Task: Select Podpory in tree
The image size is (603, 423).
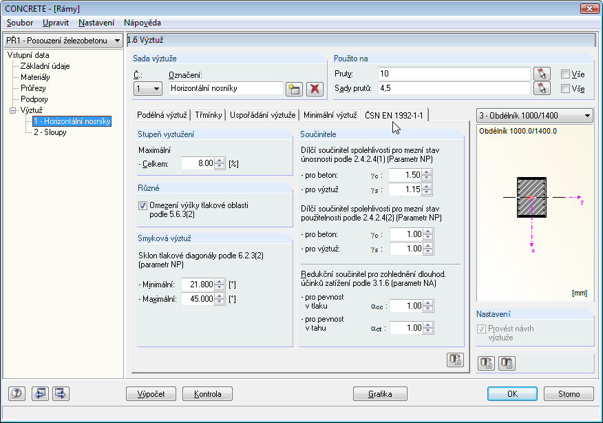Action: point(34,99)
